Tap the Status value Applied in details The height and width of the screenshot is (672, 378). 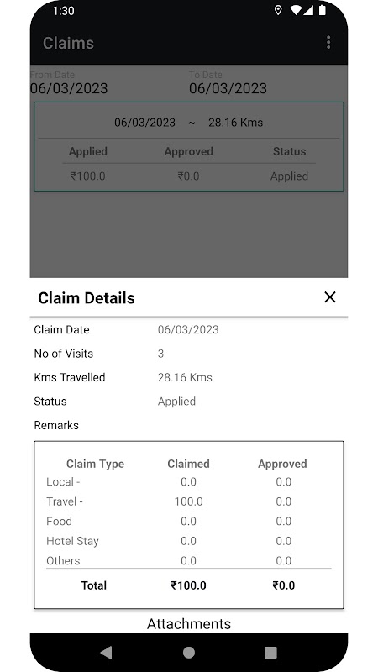(176, 402)
